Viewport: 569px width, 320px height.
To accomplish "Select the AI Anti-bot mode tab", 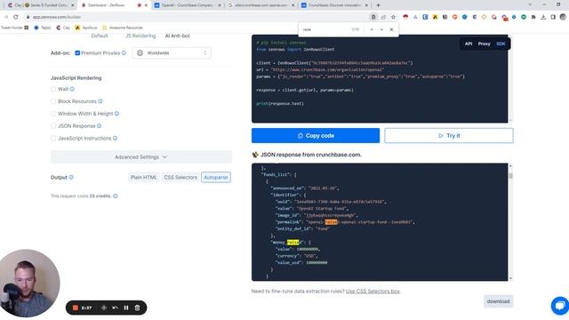I will (x=178, y=36).
